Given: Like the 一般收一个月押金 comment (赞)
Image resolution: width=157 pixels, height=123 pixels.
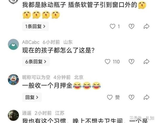Looking at the screenshot, I should click(x=110, y=97).
